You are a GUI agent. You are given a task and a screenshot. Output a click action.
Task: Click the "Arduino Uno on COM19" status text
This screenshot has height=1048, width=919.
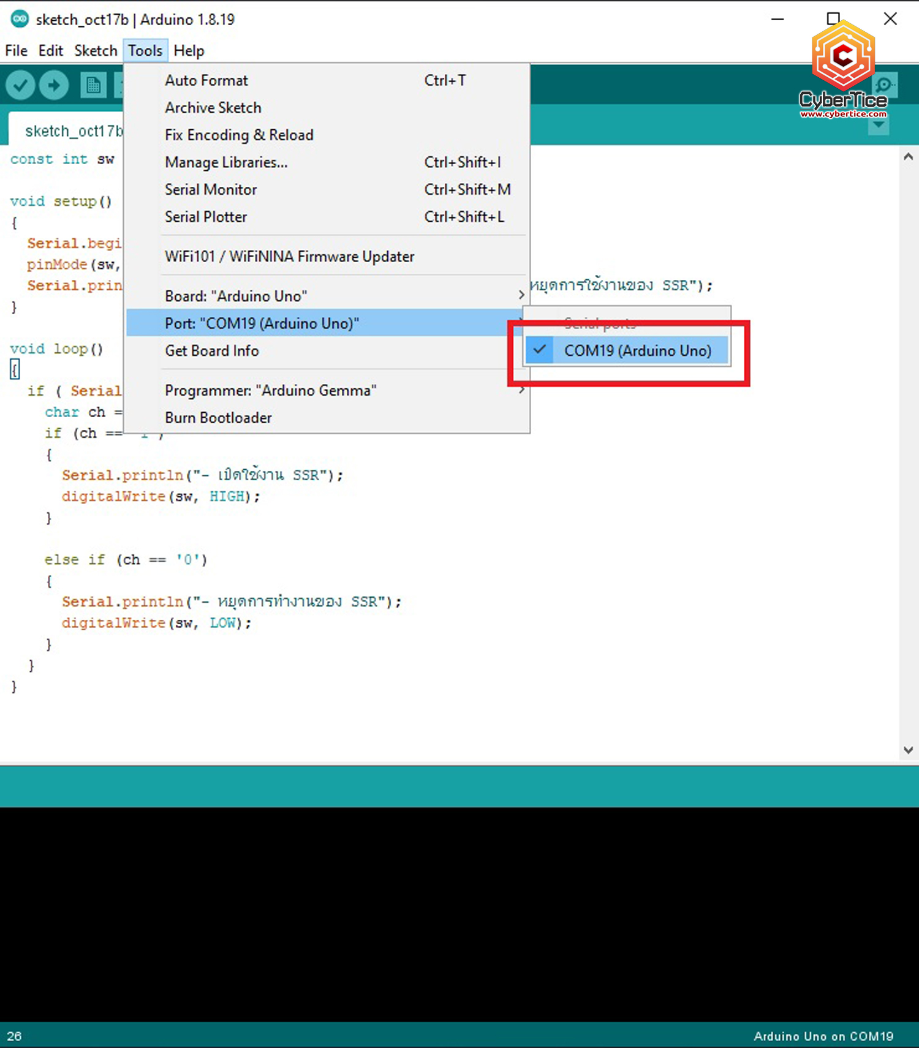tap(823, 1036)
